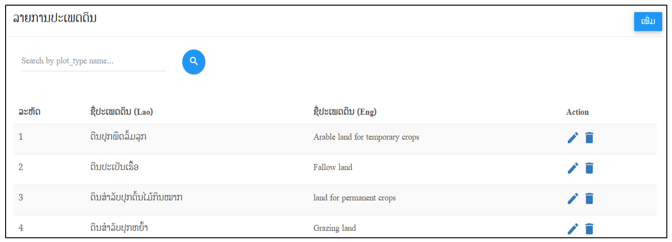The width and height of the screenshot is (672, 242).
Task: Edit the Arable land for temporary crops row
Action: click(x=573, y=138)
